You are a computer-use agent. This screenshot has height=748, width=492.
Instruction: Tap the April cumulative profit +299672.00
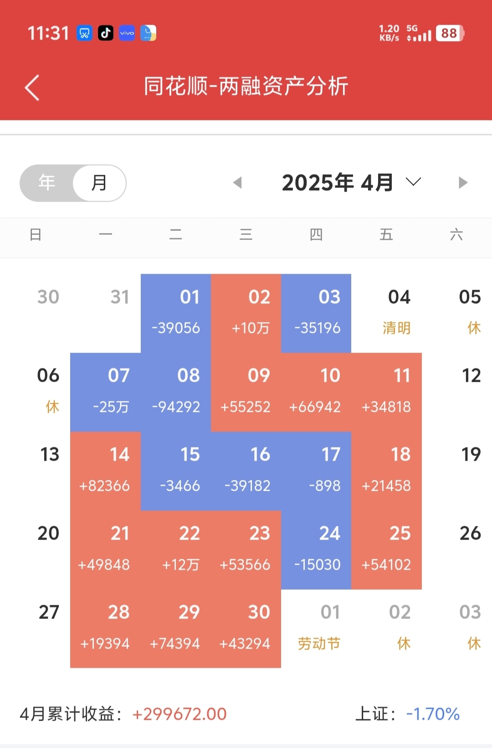179,714
